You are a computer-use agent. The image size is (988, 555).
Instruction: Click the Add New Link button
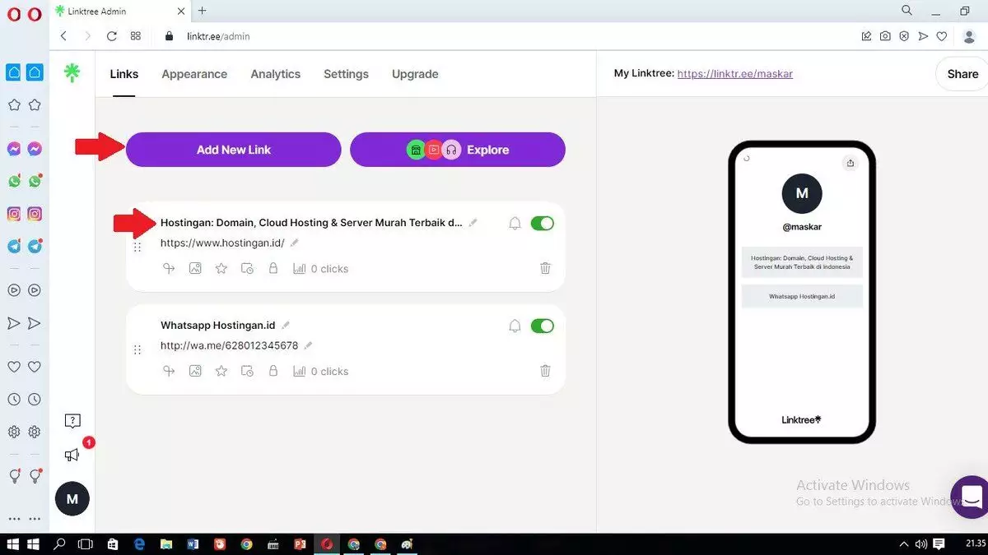pos(233,150)
